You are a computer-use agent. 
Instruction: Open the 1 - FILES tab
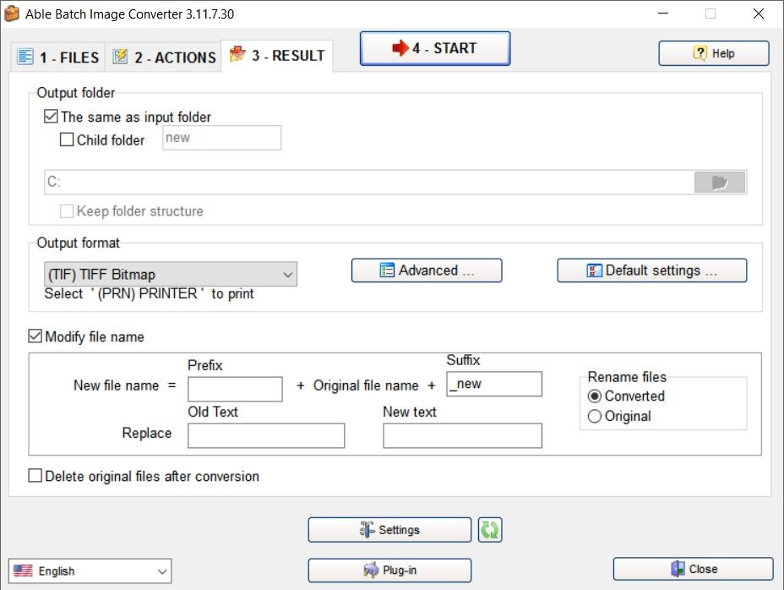coord(57,57)
